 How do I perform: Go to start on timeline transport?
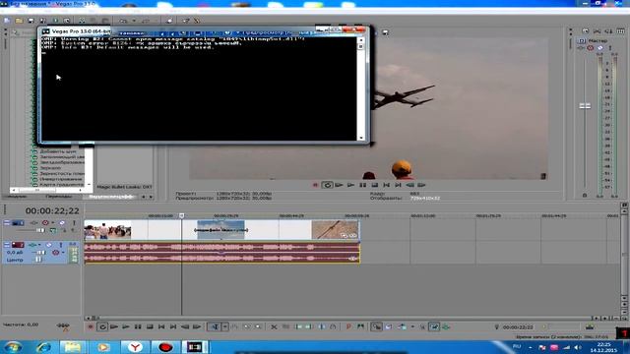161,327
